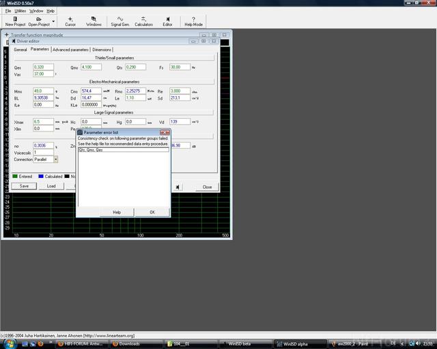The image size is (437, 349).
Task: Launch the Signal Gen tool
Action: (x=120, y=21)
